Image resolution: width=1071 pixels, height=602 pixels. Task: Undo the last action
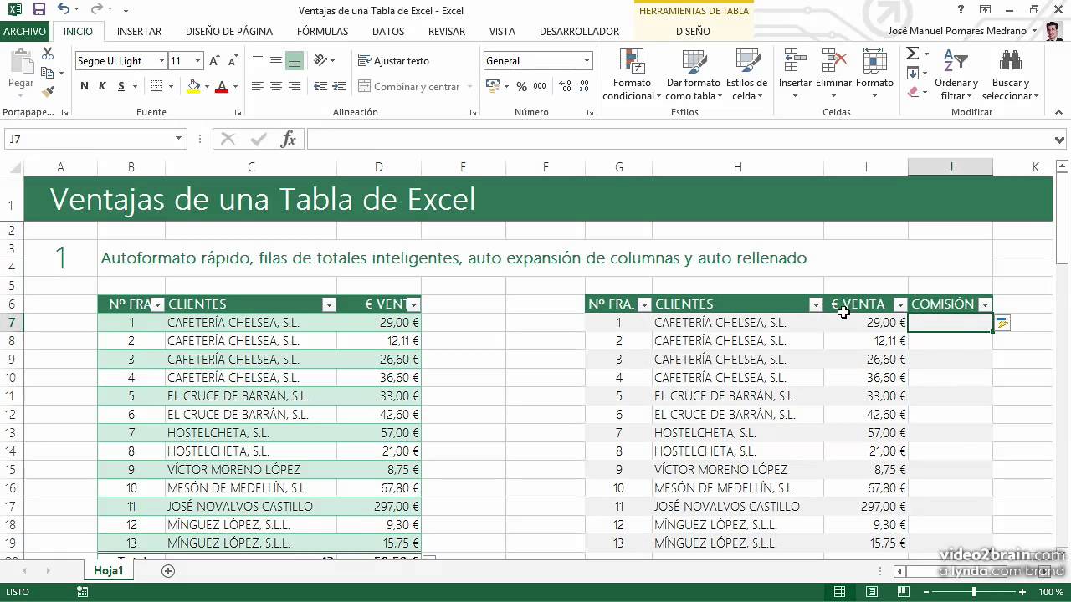coord(64,10)
